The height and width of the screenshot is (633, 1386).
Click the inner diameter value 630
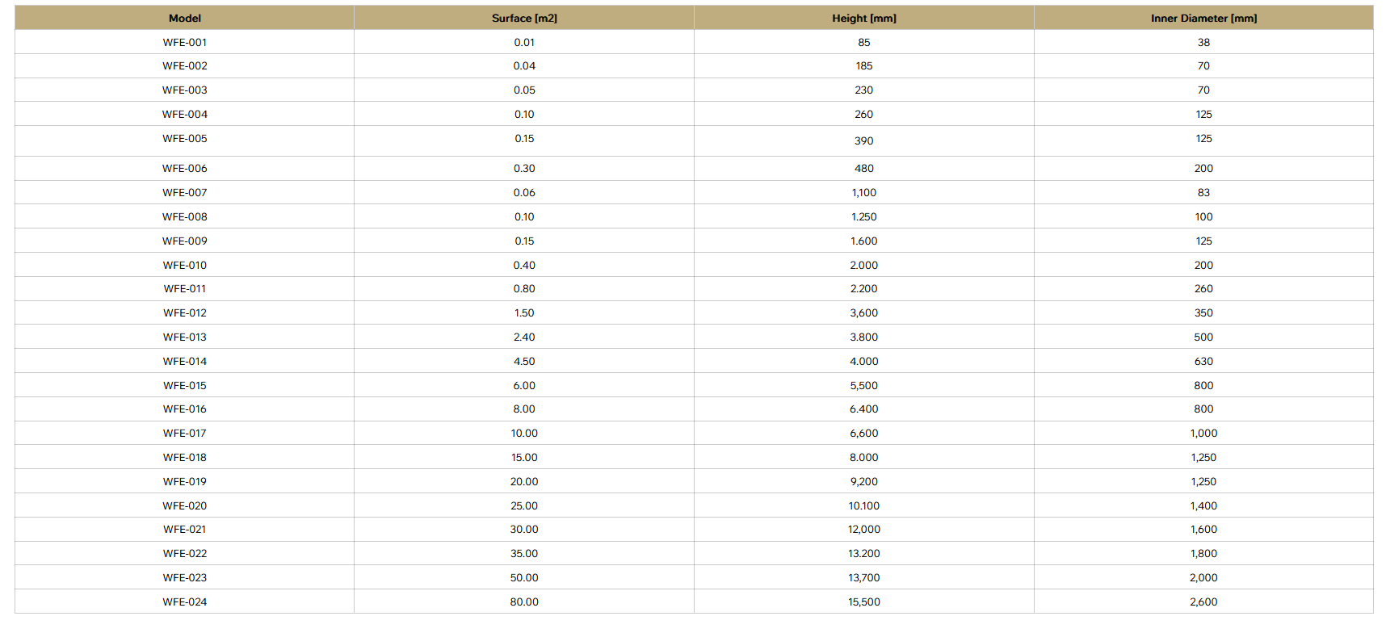[1203, 362]
